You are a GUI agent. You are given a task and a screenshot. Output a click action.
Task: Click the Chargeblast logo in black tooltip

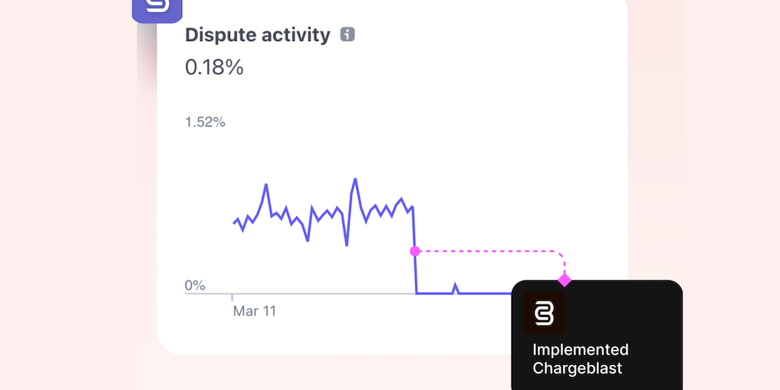pos(545,312)
